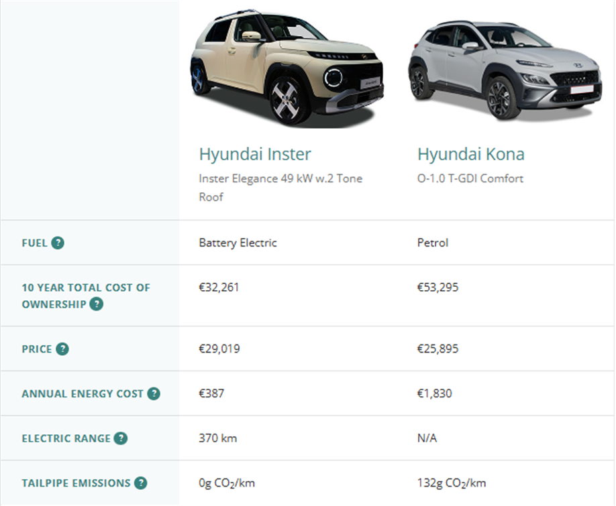The height and width of the screenshot is (506, 616).
Task: Click the Kona price €25,895
Action: [438, 349]
